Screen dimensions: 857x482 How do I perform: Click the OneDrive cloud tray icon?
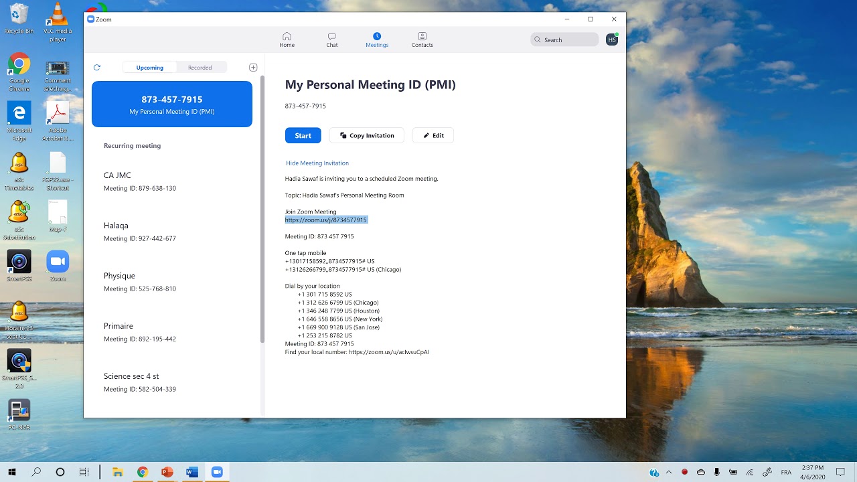click(x=701, y=472)
